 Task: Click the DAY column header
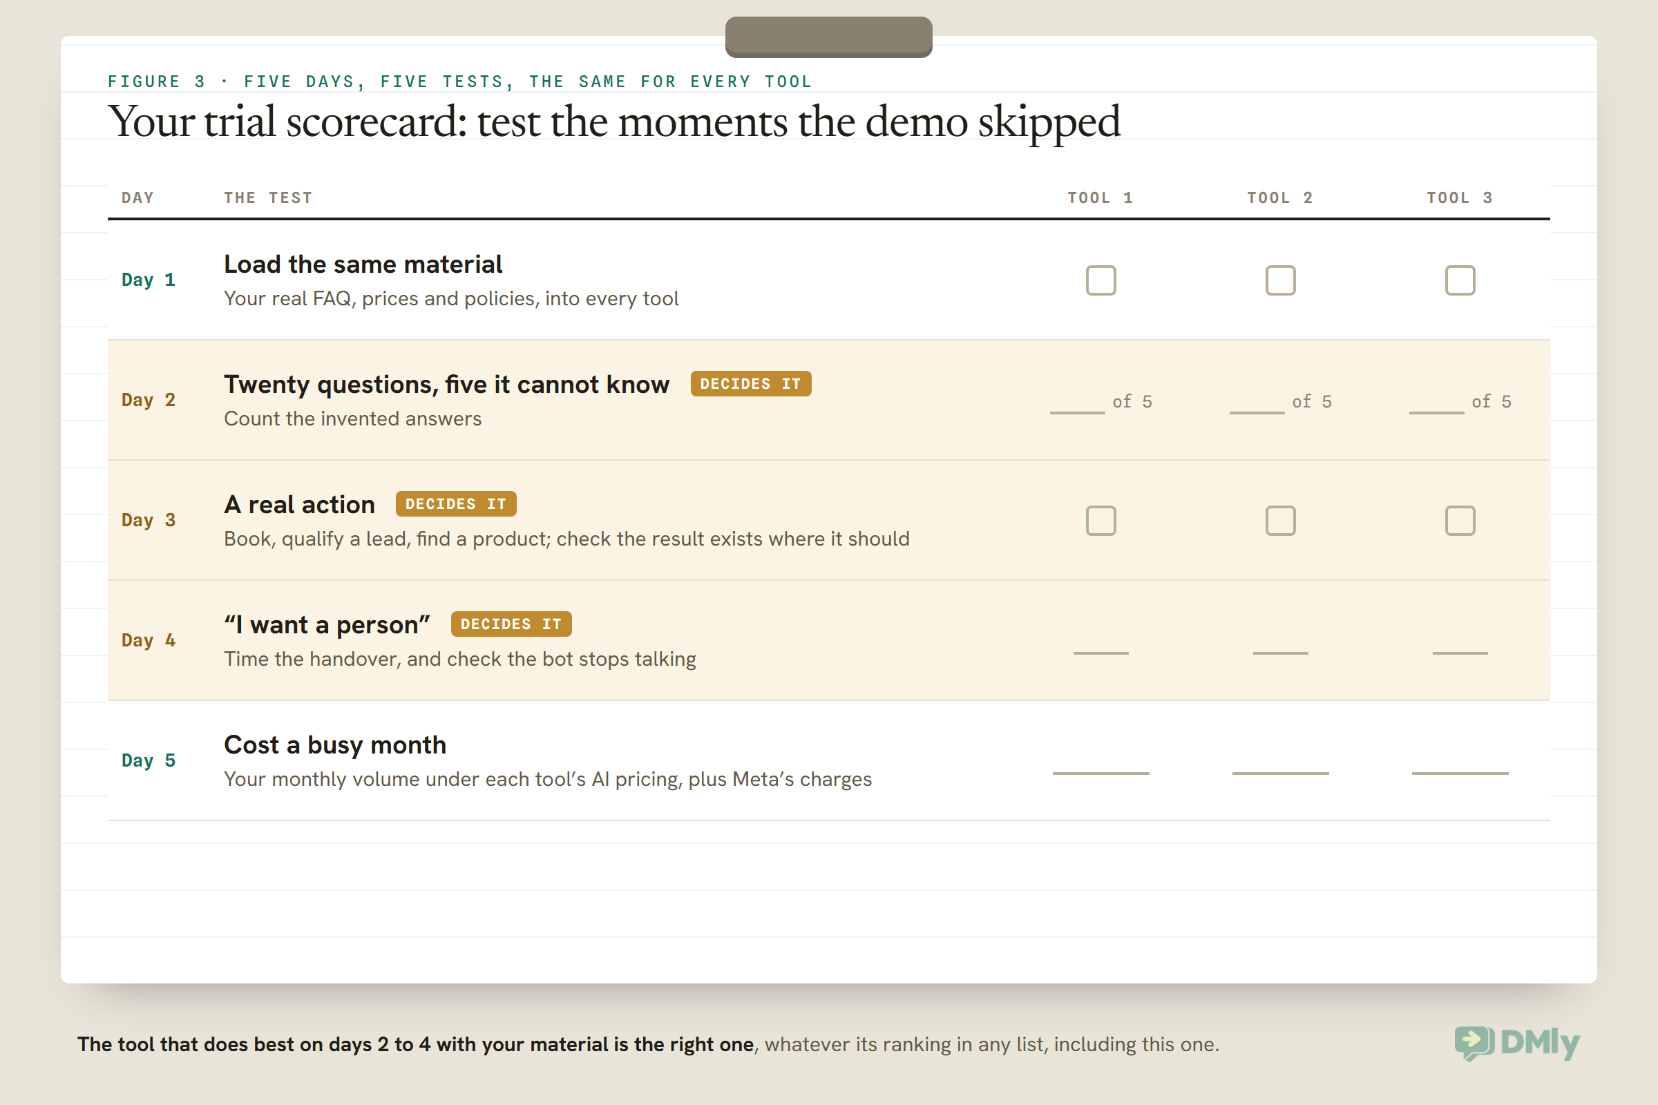click(x=137, y=198)
